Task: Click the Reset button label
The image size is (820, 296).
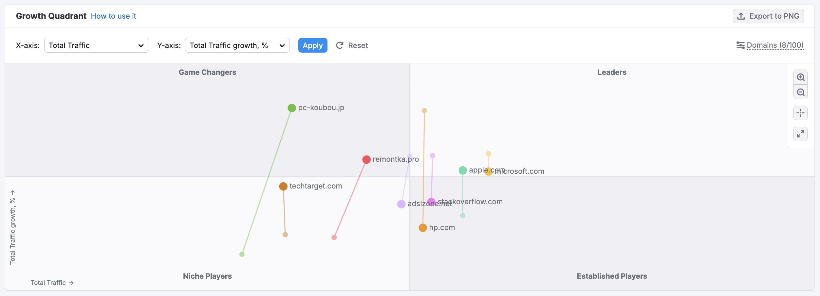Action: pos(358,45)
